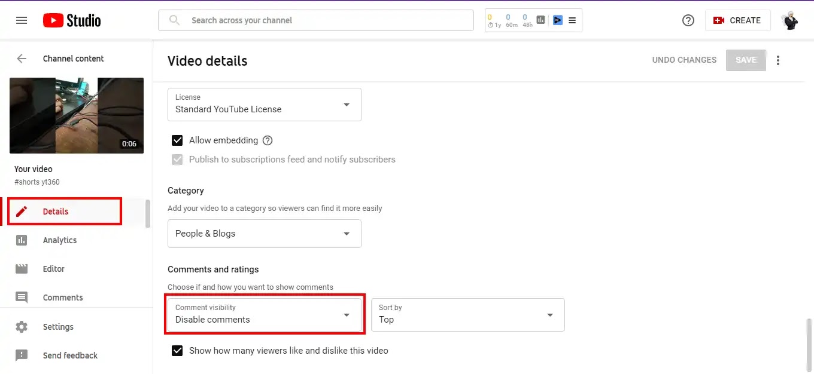Click the info icon beside Allow embedding
Image resolution: width=814 pixels, height=374 pixels.
pos(268,140)
